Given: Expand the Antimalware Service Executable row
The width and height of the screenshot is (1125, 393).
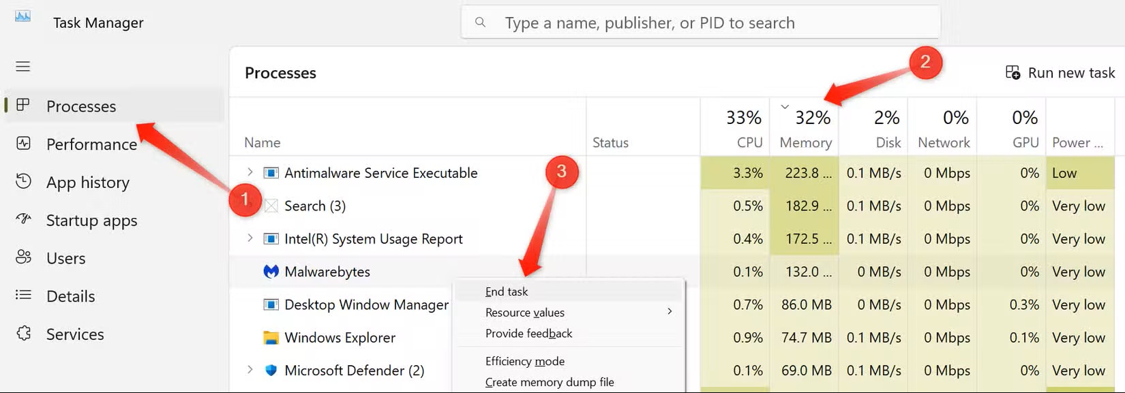Looking at the screenshot, I should tap(250, 172).
